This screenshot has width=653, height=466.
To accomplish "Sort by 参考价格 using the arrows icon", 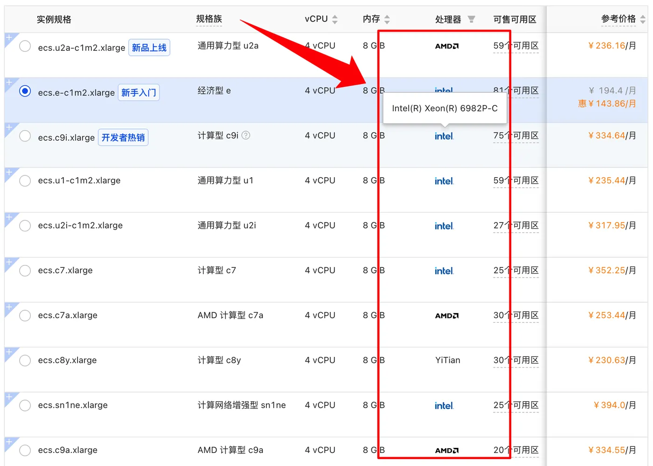I will [643, 19].
